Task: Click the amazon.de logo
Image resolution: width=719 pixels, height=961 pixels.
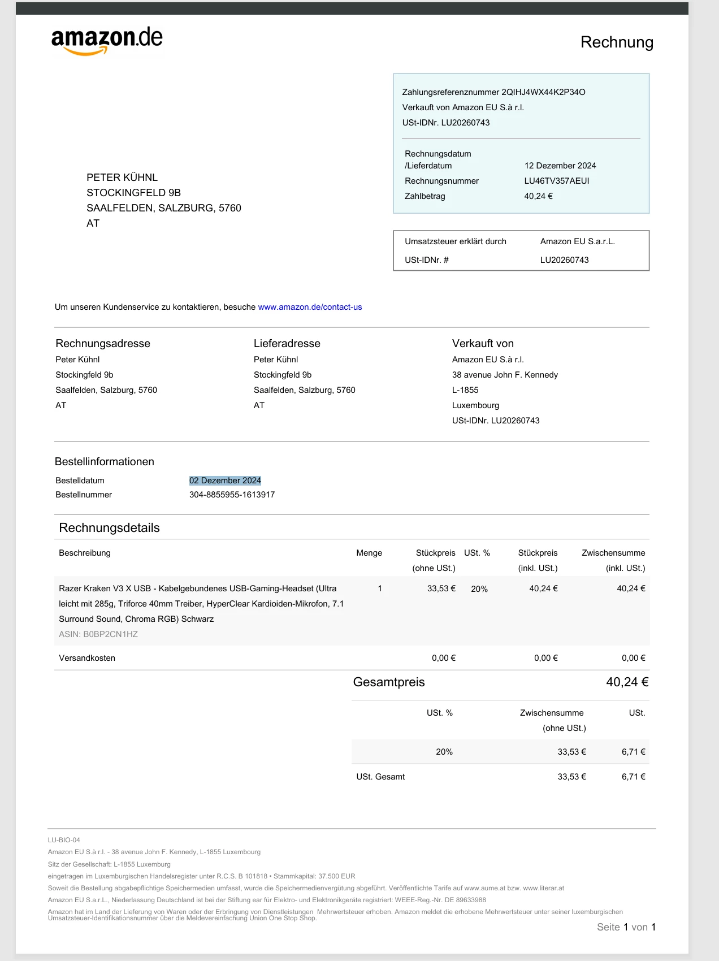Action: [x=107, y=41]
